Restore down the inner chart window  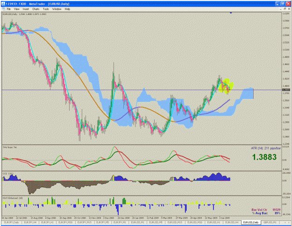(285, 9)
